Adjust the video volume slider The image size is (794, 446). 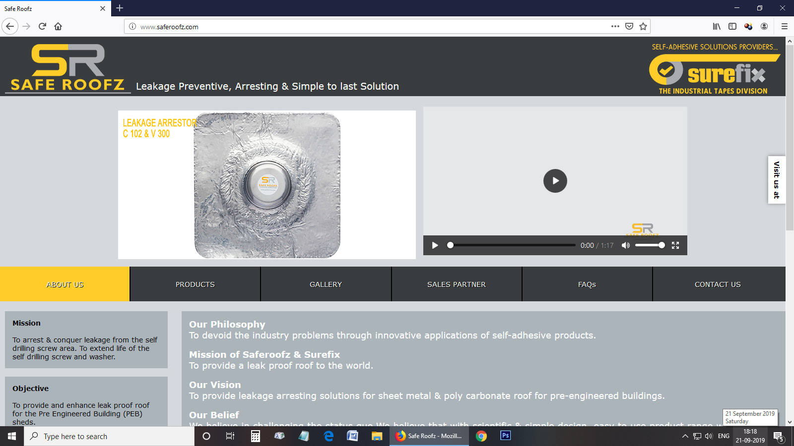point(650,245)
